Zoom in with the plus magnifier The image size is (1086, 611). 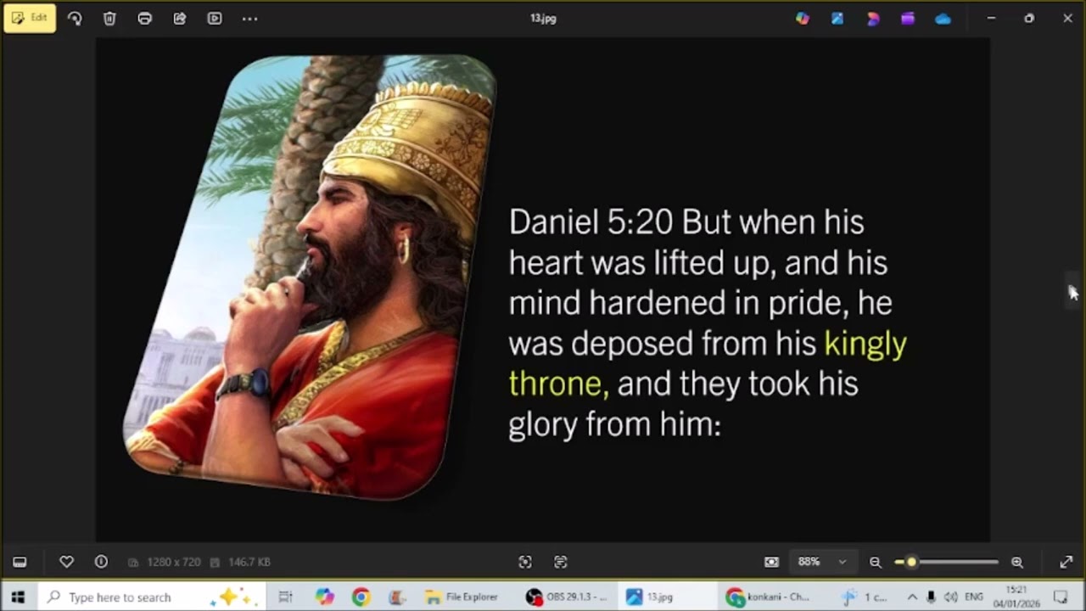coord(1017,562)
